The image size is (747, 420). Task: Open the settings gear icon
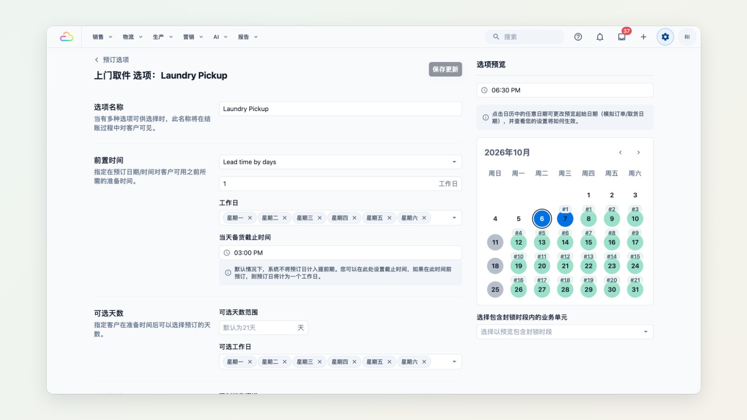[665, 37]
